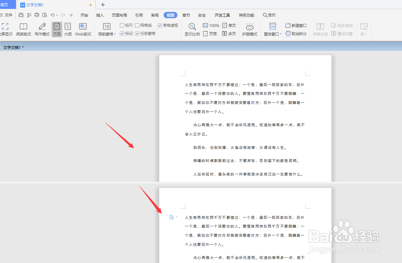
Task: Open the 特色功能 ribbon tab
Action: tap(247, 15)
